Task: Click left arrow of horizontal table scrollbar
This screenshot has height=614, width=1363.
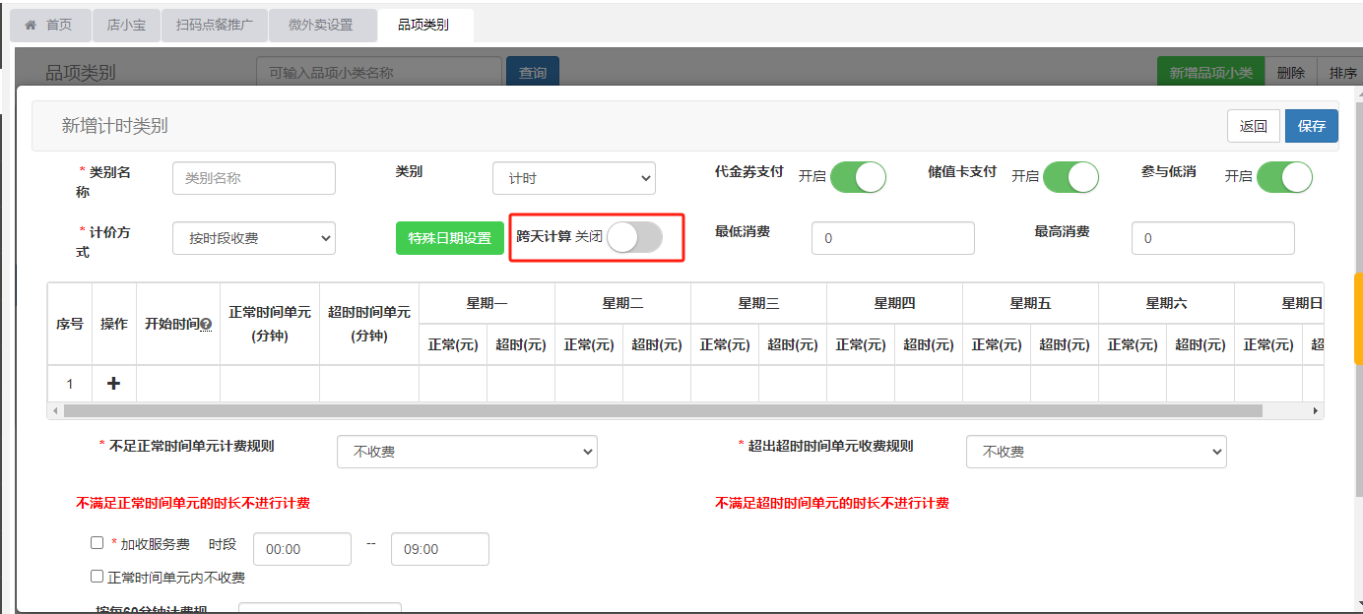Action: tap(55, 410)
